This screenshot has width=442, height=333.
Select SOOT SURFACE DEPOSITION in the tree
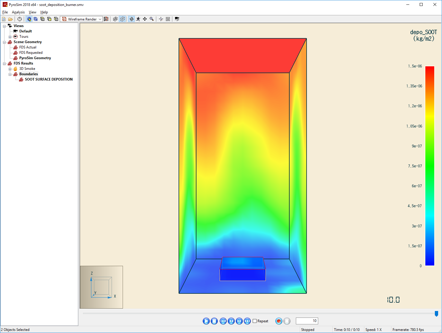point(49,79)
